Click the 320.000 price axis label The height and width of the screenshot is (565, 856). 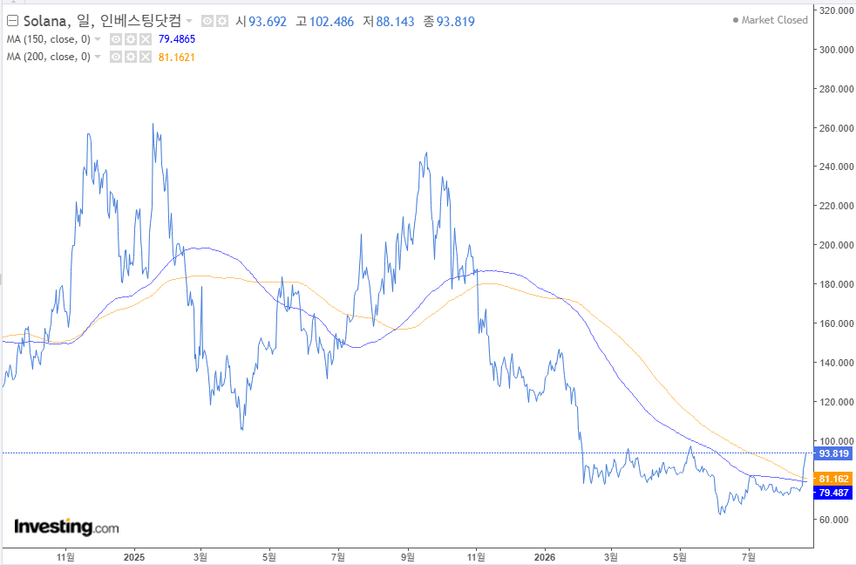click(836, 10)
